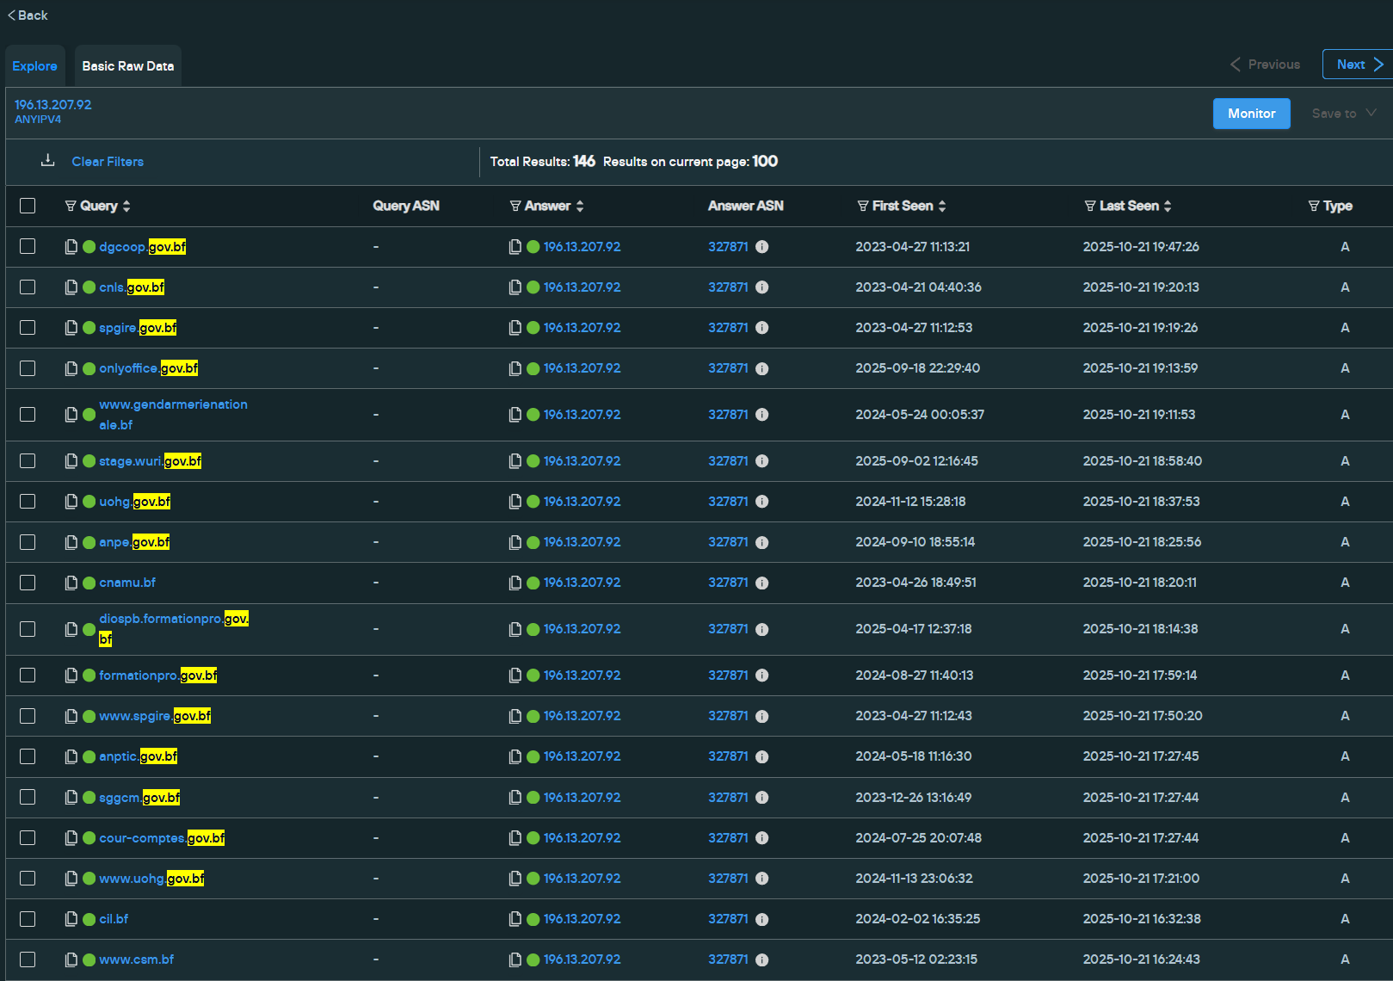
Task: Switch to the Basic Raw Data tab
Action: click(x=127, y=65)
